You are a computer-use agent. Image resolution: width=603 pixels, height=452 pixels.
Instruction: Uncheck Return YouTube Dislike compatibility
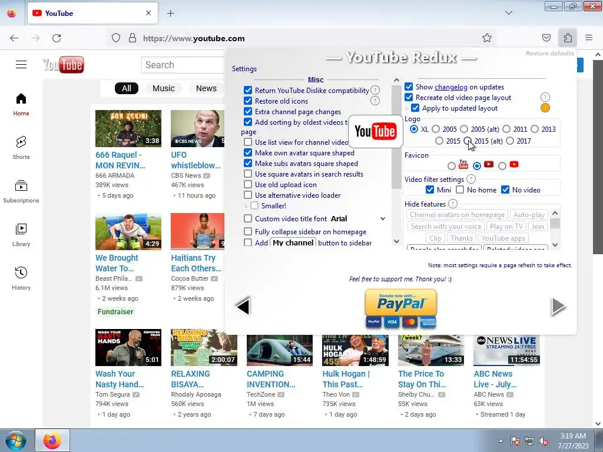[x=248, y=90]
